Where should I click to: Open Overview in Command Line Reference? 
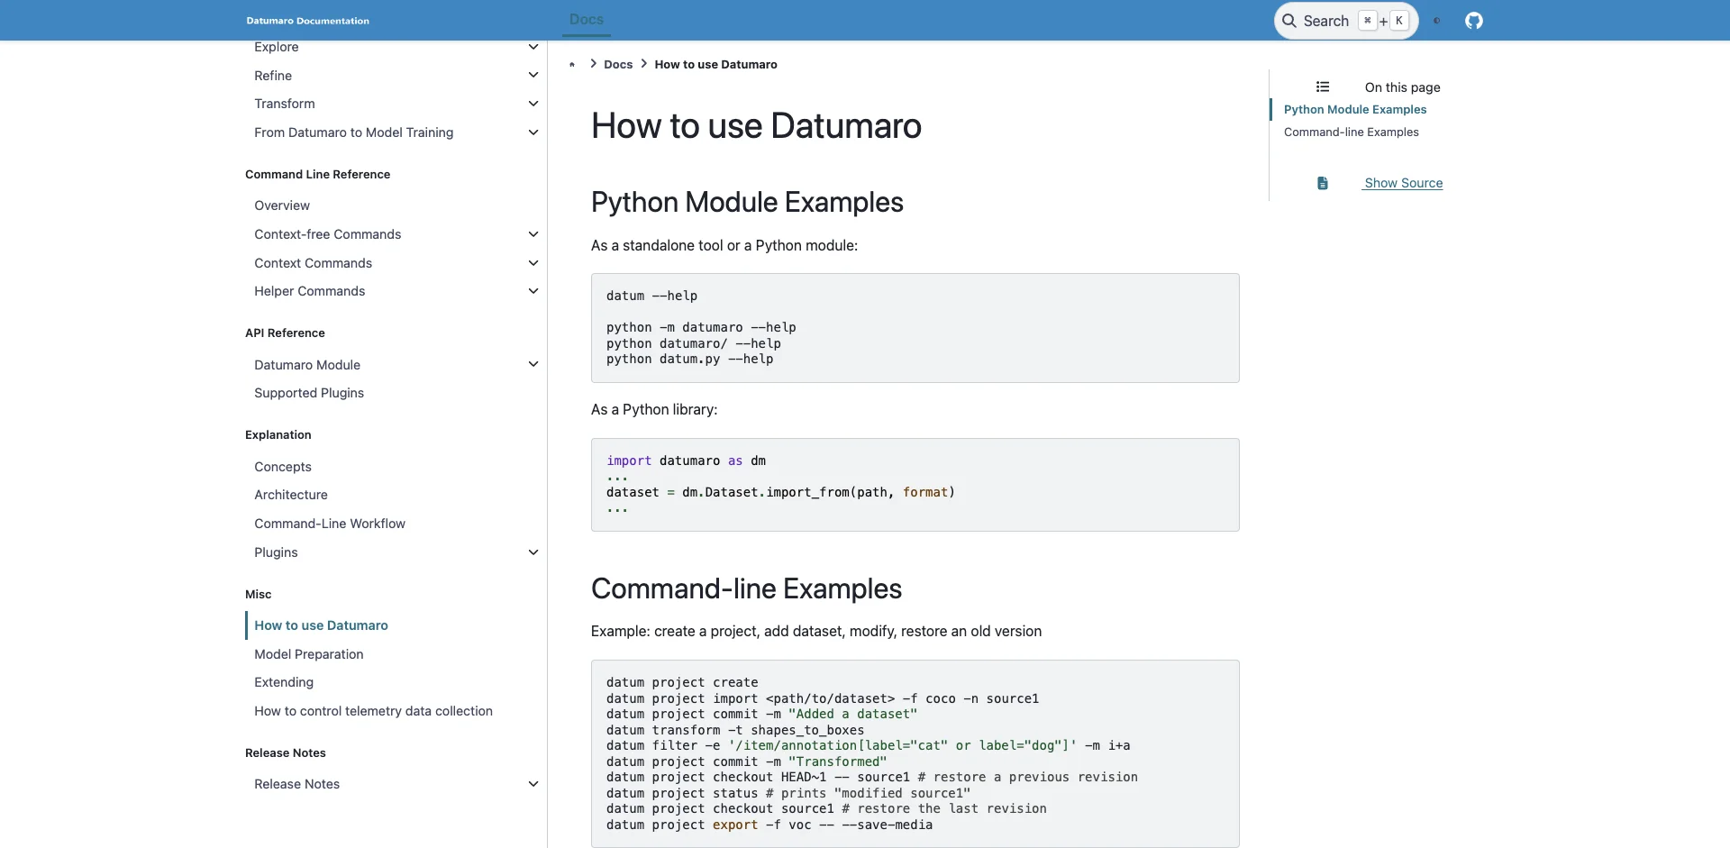282,205
